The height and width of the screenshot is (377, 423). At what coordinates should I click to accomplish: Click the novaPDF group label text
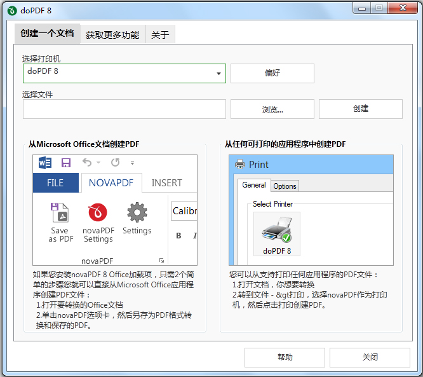click(97, 261)
